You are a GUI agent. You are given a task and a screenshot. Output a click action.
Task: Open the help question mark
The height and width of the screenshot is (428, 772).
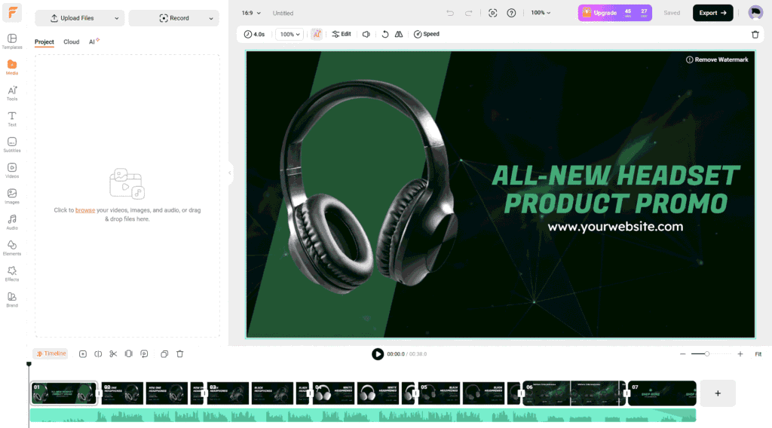click(511, 14)
